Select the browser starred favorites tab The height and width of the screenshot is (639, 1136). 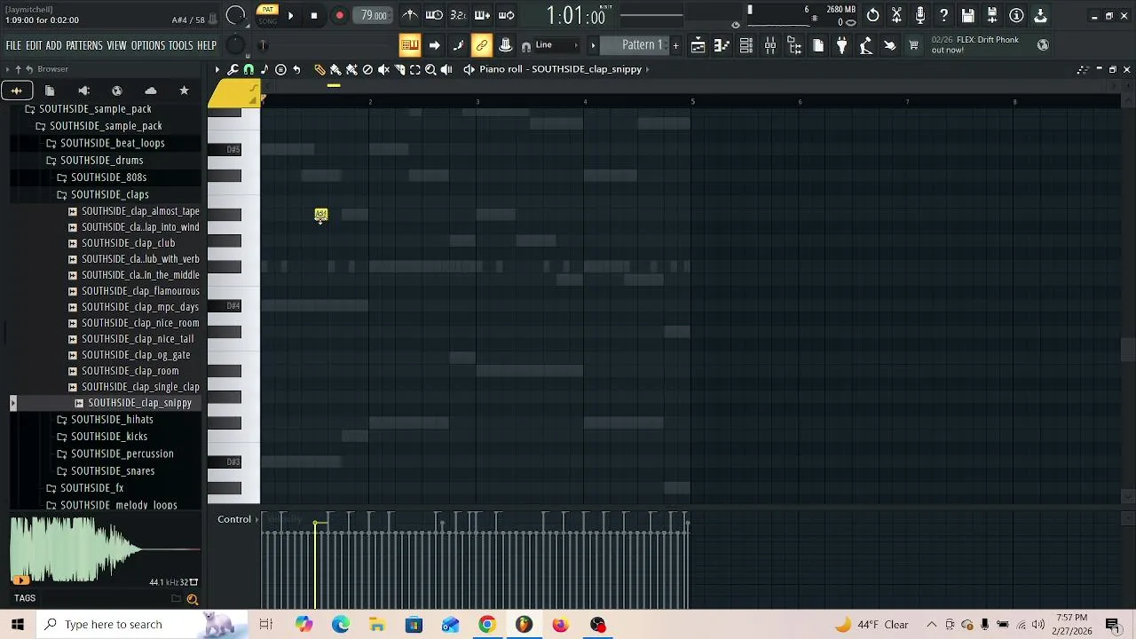pyautogui.click(x=184, y=91)
